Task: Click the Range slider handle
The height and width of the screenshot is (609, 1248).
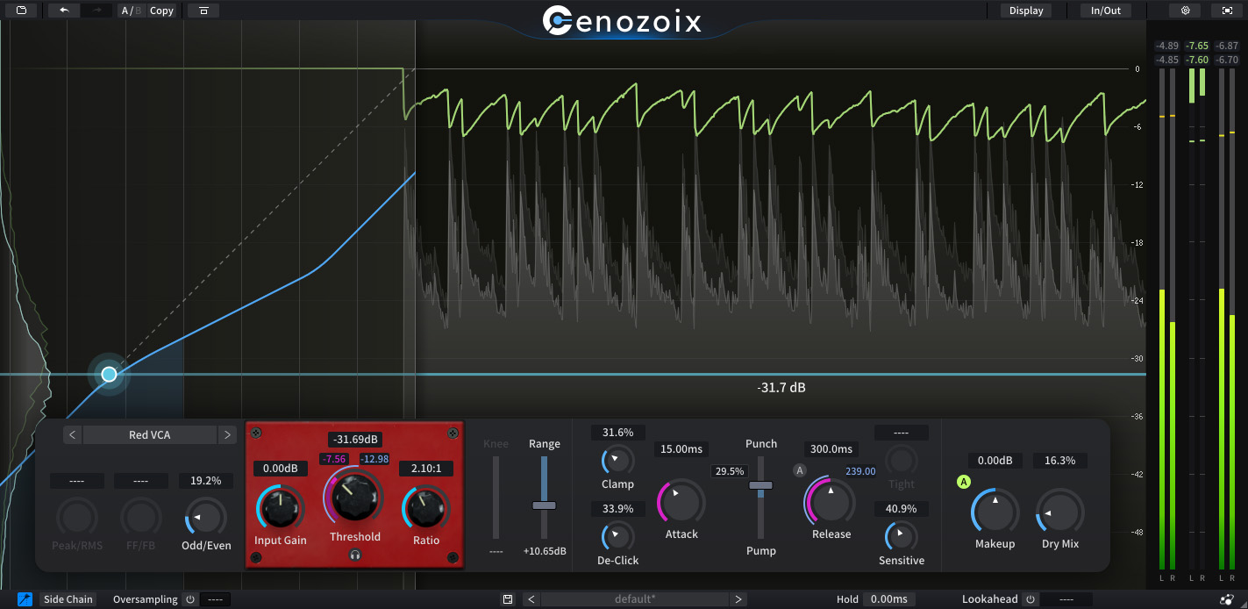Action: click(x=544, y=505)
